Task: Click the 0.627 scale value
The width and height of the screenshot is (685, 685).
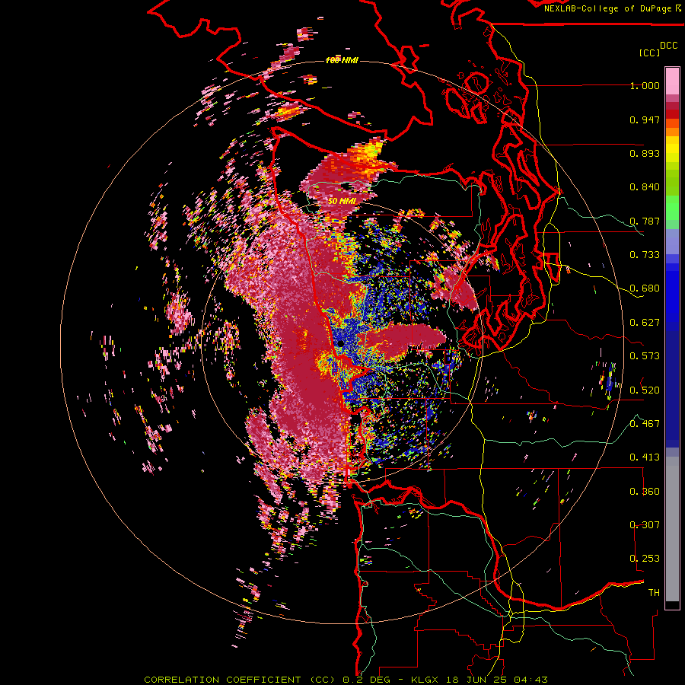Action: [x=645, y=323]
